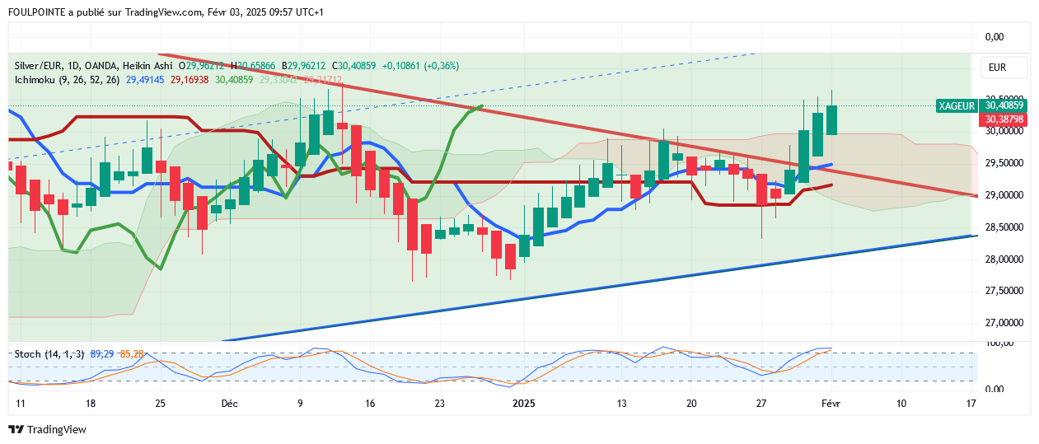Click the Déc label on the time axis
The width and height of the screenshot is (1039, 444).
(230, 404)
